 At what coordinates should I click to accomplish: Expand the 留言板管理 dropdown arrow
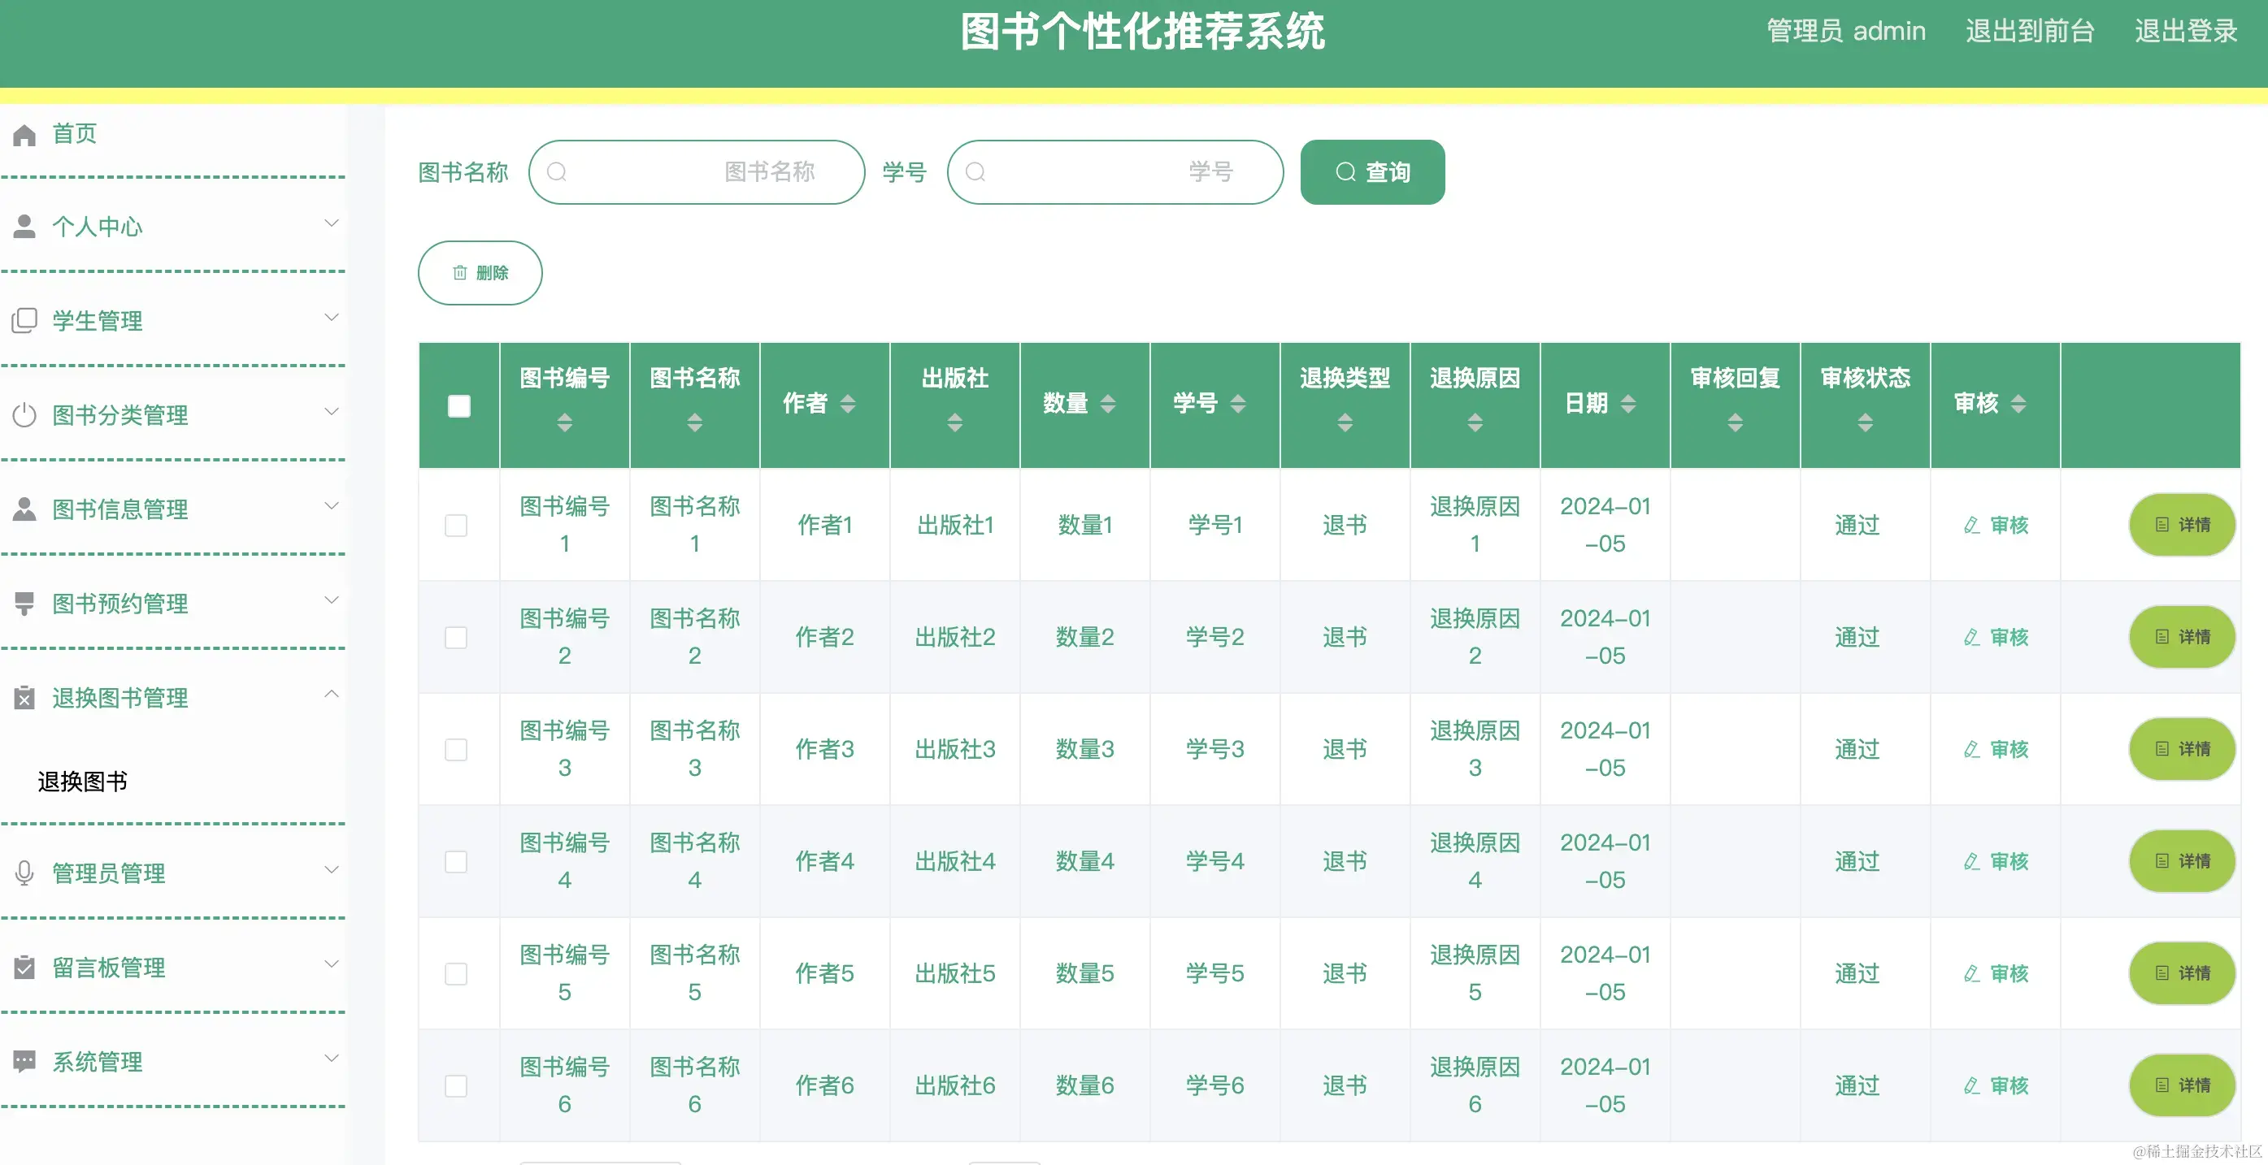[332, 964]
